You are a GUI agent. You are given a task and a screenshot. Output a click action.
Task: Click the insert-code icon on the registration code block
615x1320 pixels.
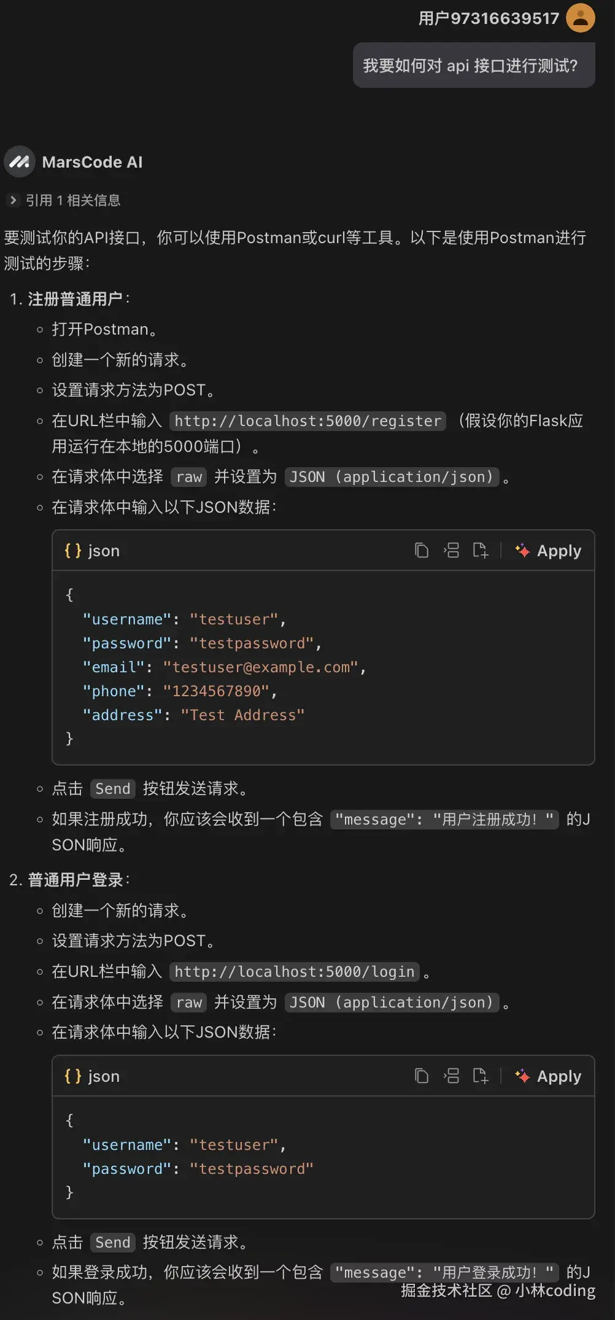(451, 550)
